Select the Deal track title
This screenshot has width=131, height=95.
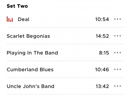(x=24, y=19)
